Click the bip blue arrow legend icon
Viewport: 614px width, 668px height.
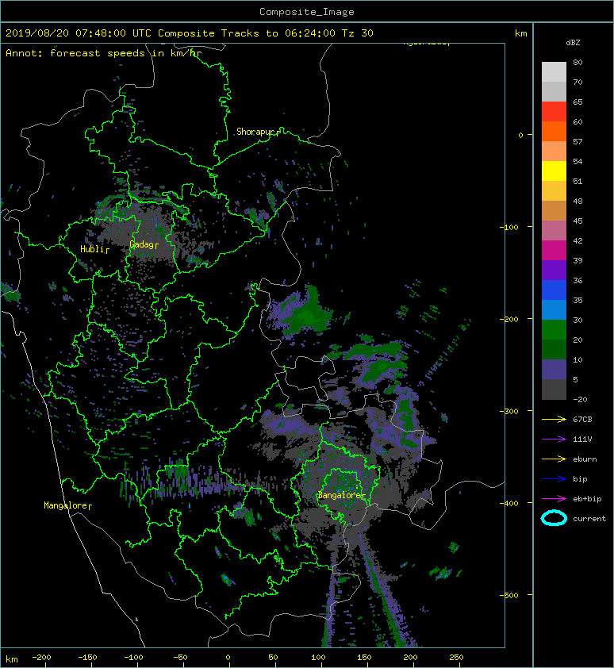[554, 479]
